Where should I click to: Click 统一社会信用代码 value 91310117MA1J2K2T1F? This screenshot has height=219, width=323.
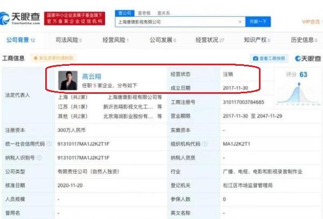[83, 144]
